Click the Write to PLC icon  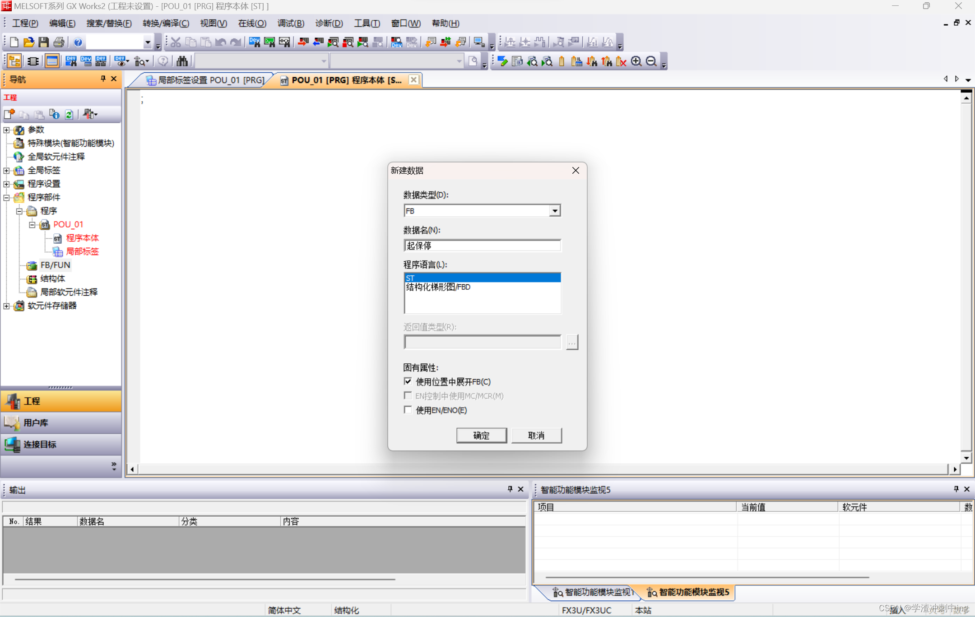coord(303,42)
